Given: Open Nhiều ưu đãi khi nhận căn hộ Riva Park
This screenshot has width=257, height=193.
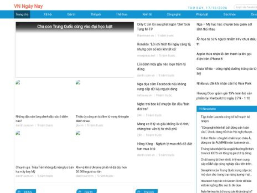Looking at the screenshot, I should coord(224,83).
